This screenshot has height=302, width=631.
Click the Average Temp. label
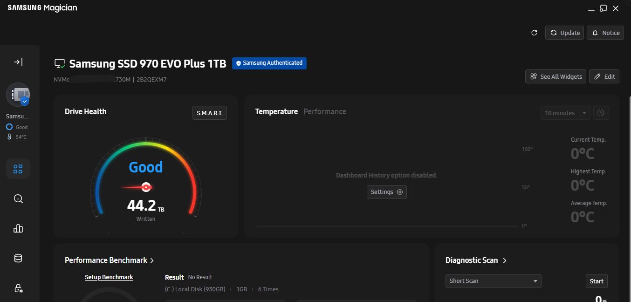point(589,203)
